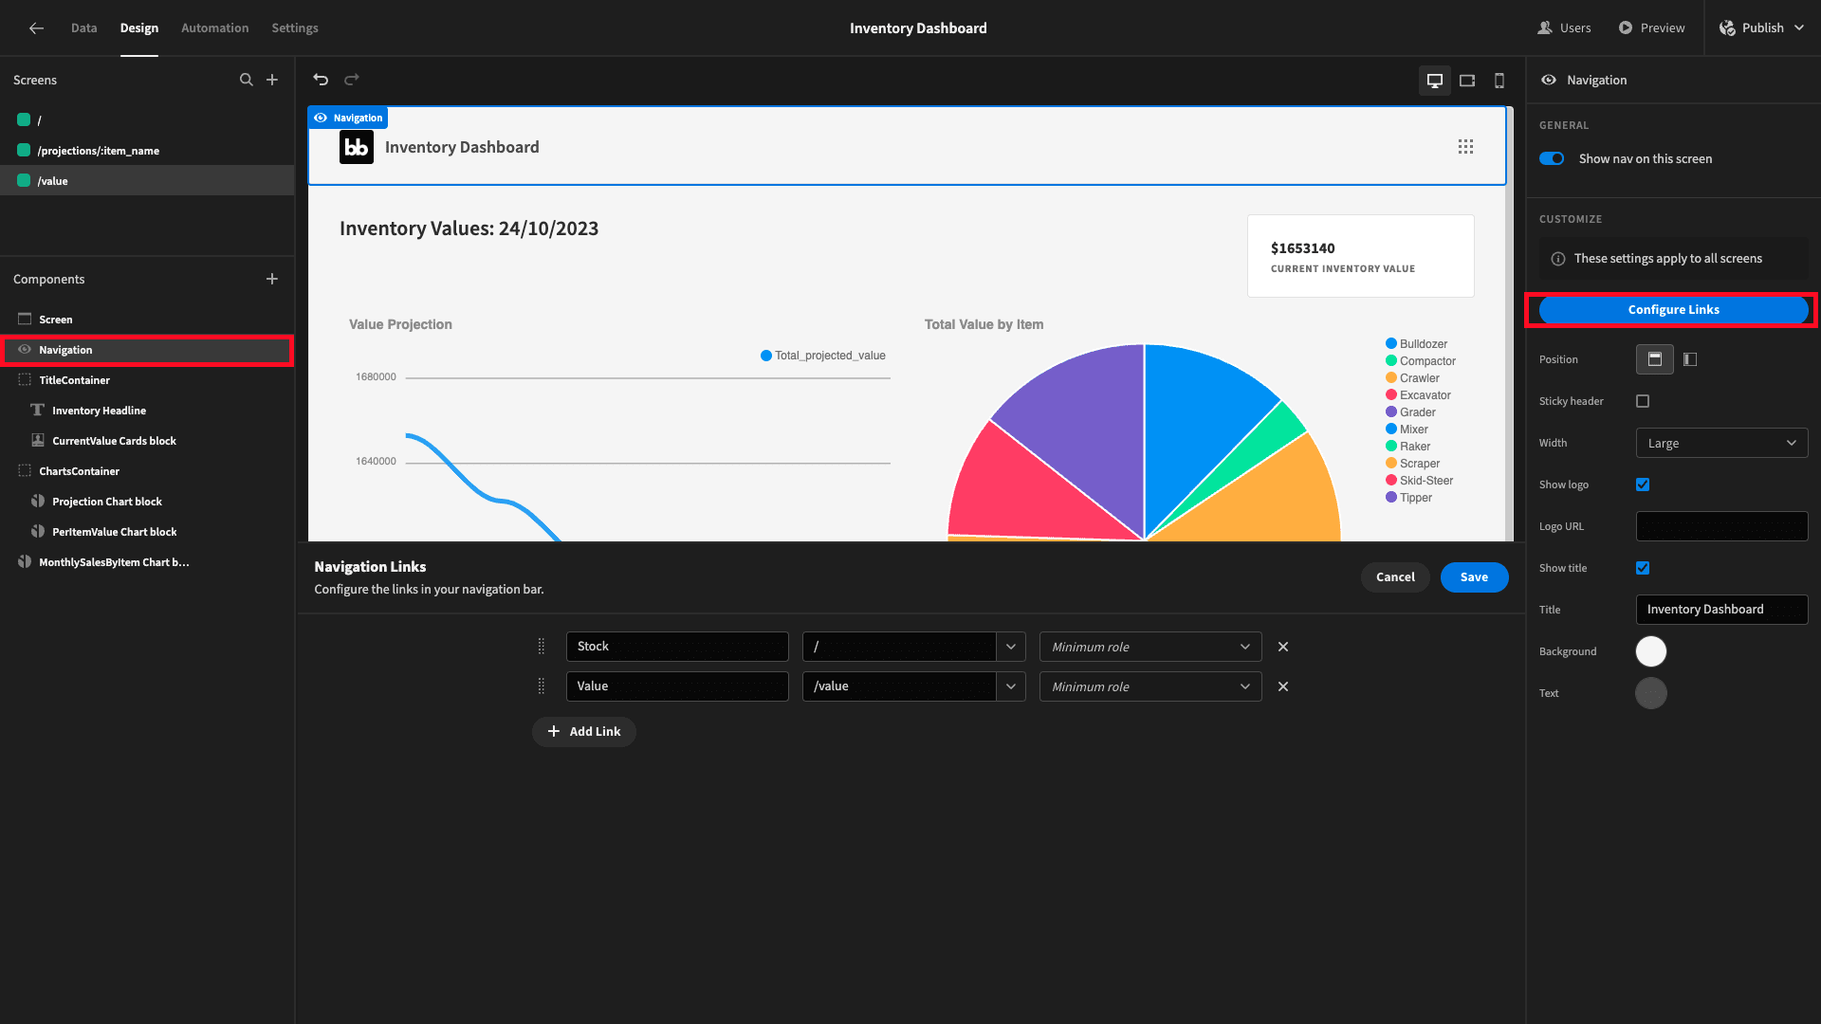Open the Data tab
The image size is (1821, 1024).
click(x=84, y=28)
